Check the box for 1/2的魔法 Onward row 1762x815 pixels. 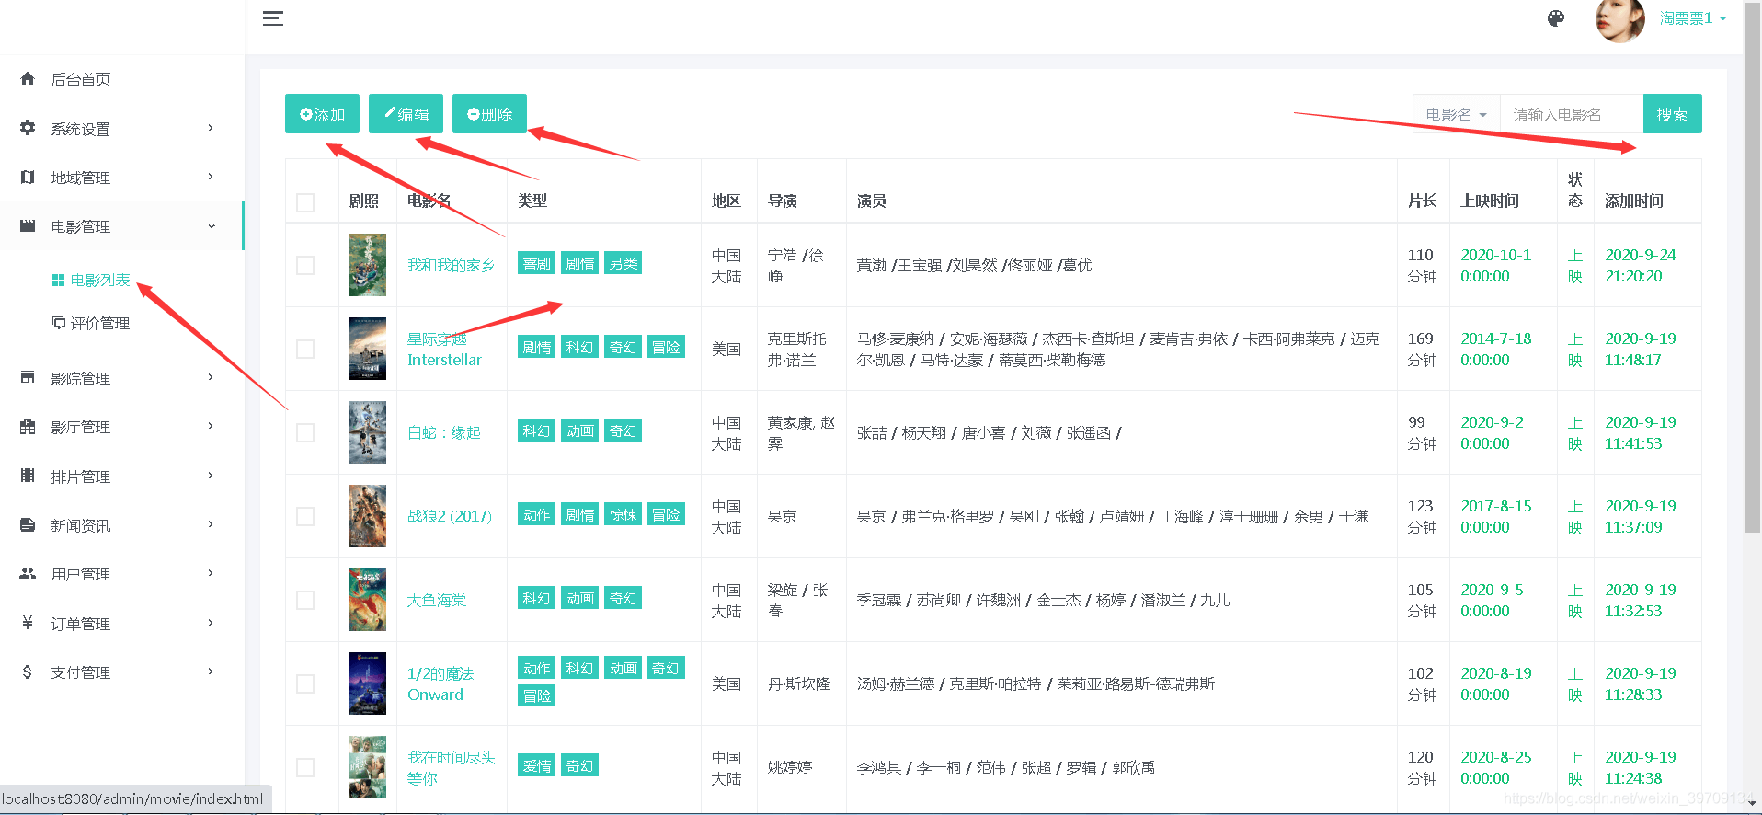click(305, 683)
